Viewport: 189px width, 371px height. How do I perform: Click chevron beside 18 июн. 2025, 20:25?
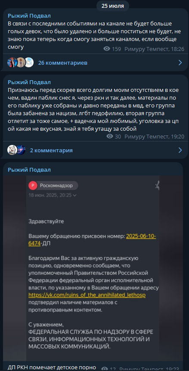(75, 195)
